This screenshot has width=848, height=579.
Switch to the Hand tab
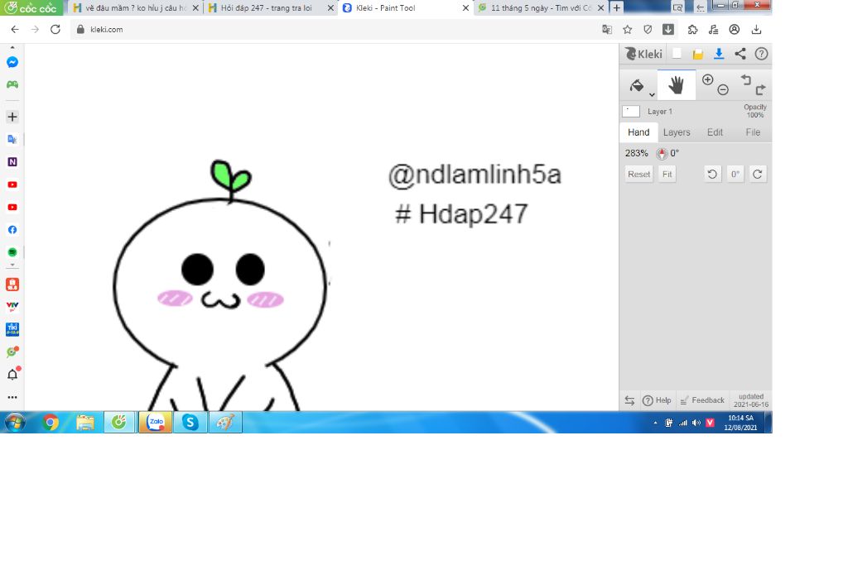[x=638, y=132]
